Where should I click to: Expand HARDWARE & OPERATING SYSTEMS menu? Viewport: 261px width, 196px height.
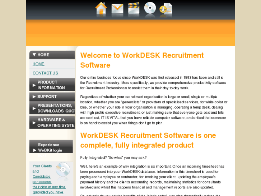[52, 122]
